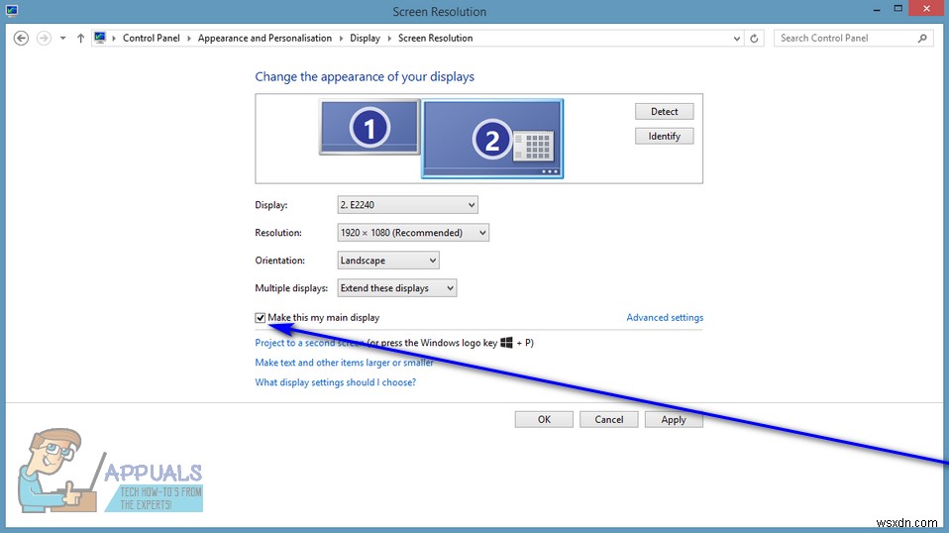Open the Multiple displays dropdown

point(396,288)
